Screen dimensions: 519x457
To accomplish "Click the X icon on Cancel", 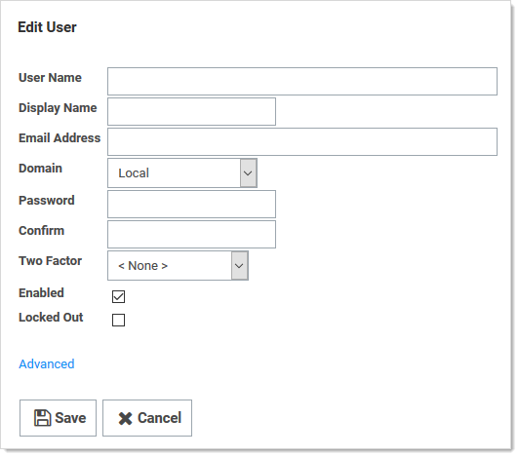I will point(125,418).
